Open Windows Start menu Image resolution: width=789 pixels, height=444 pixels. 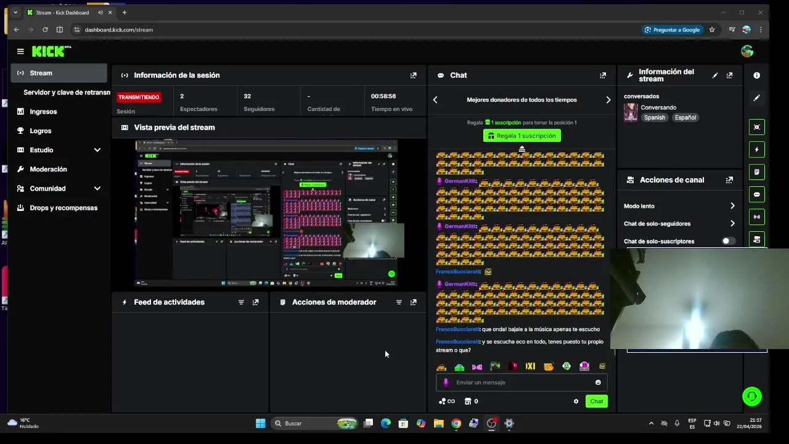[x=260, y=423]
